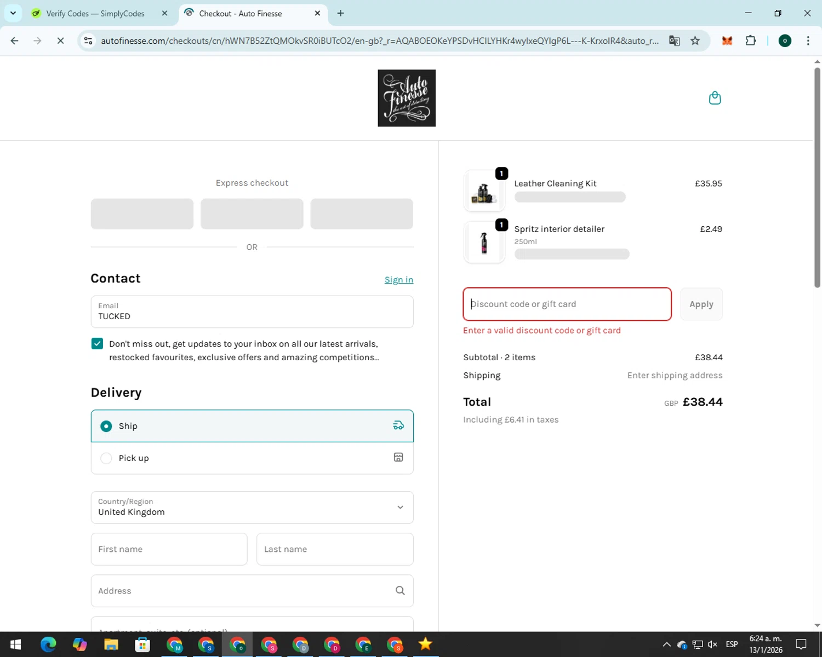Open the Chrome profile avatar

[x=785, y=41]
